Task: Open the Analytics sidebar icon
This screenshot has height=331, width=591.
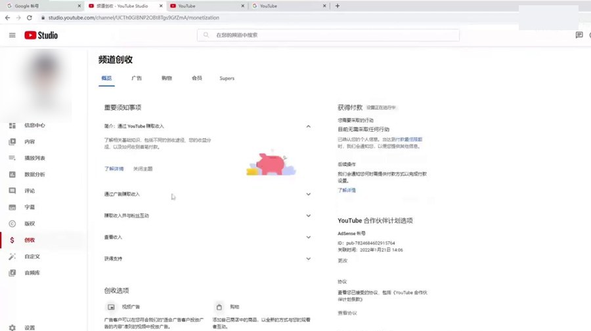Action: [12, 174]
